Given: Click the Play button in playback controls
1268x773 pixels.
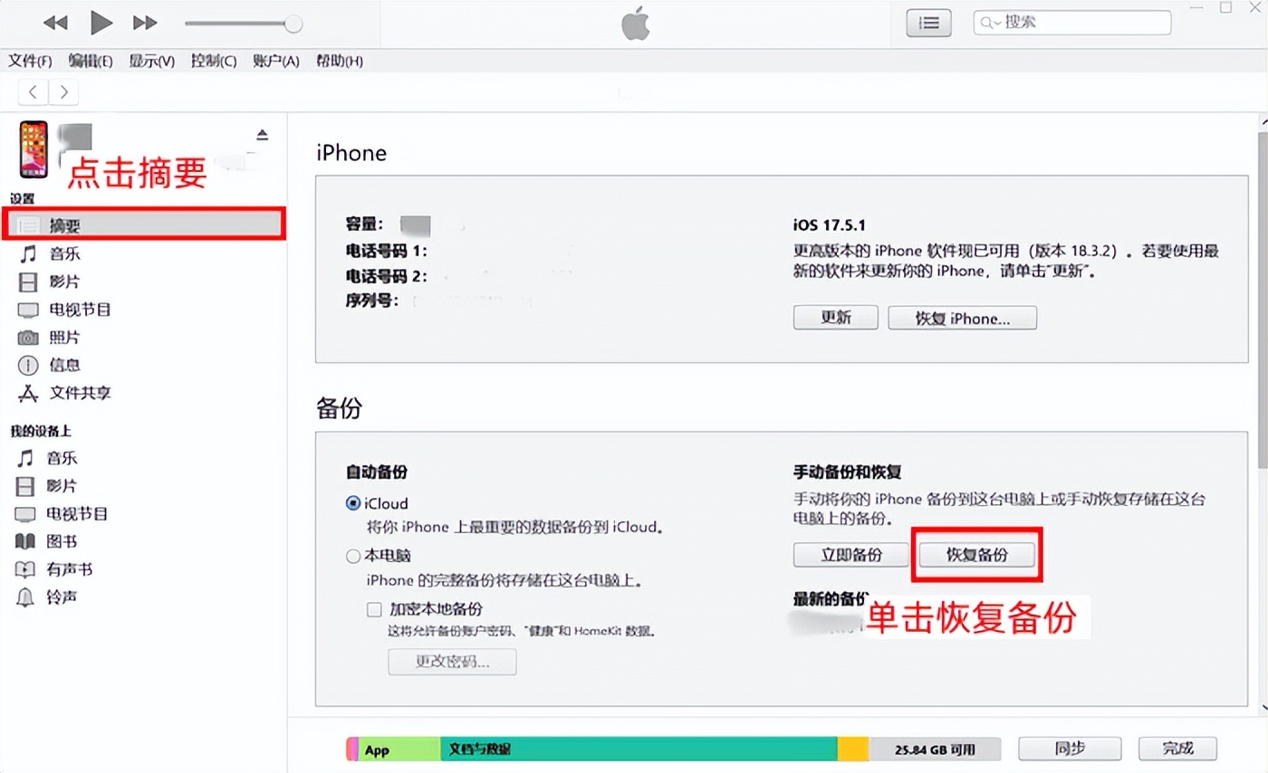Looking at the screenshot, I should pyautogui.click(x=101, y=24).
